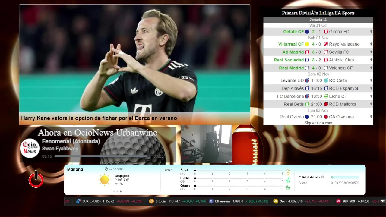Click the Ethereum price 3.893,0
The height and width of the screenshot is (217, 386).
pos(238,201)
